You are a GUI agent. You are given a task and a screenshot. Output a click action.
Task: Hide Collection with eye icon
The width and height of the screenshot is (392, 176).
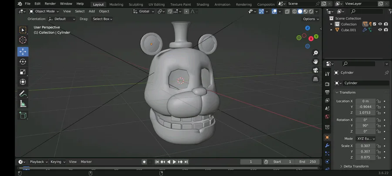[x=380, y=24]
